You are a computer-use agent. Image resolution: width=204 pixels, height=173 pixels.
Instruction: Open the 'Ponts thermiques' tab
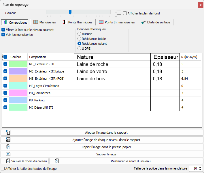pyautogui.click(x=78, y=22)
